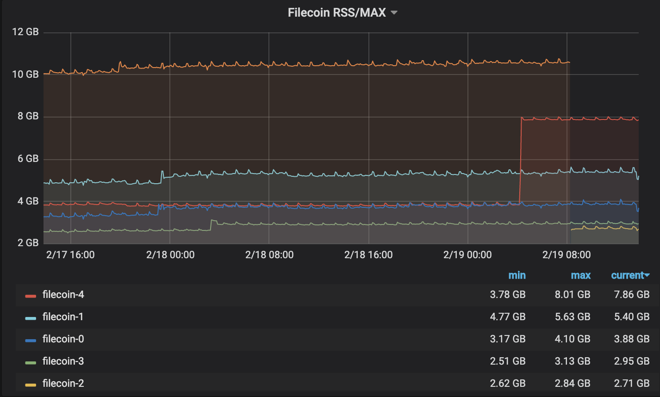The image size is (660, 397).
Task: Click the 2/18 08:00 x-axis time label
Action: point(269,255)
